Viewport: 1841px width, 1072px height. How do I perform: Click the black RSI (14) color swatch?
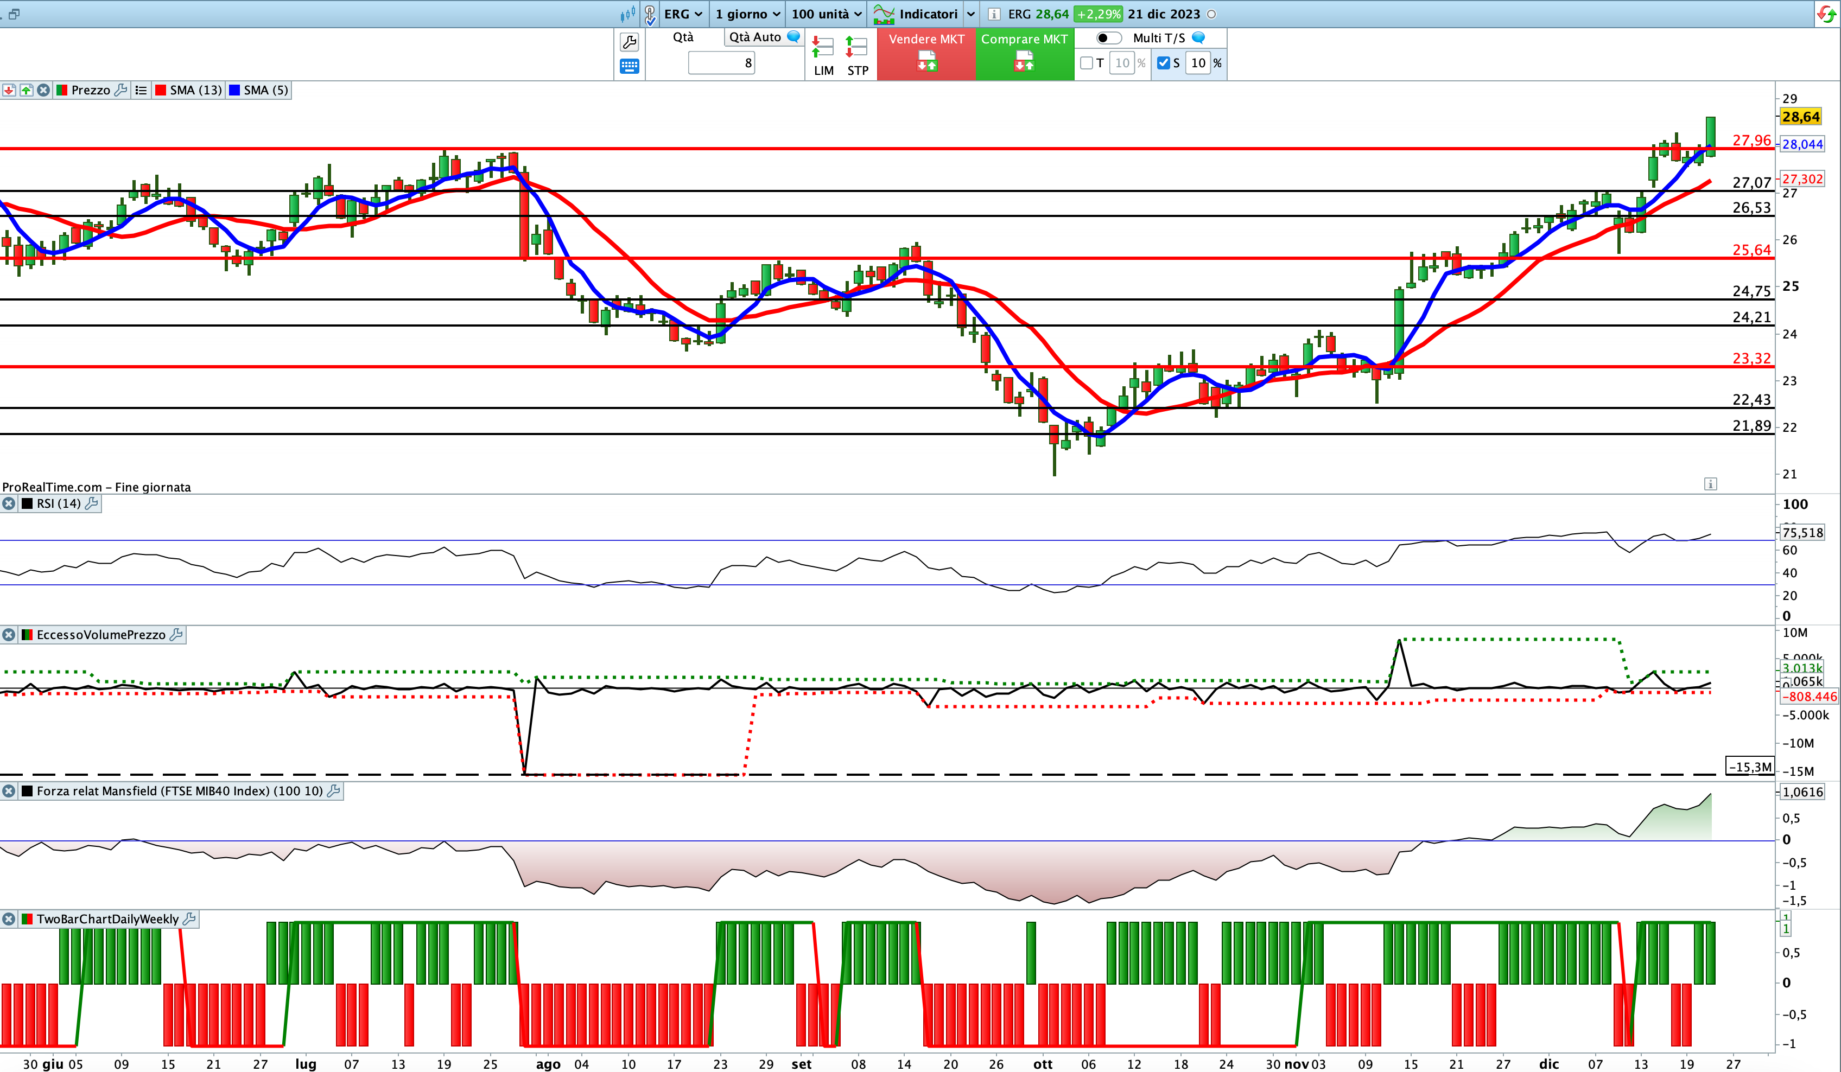[27, 503]
